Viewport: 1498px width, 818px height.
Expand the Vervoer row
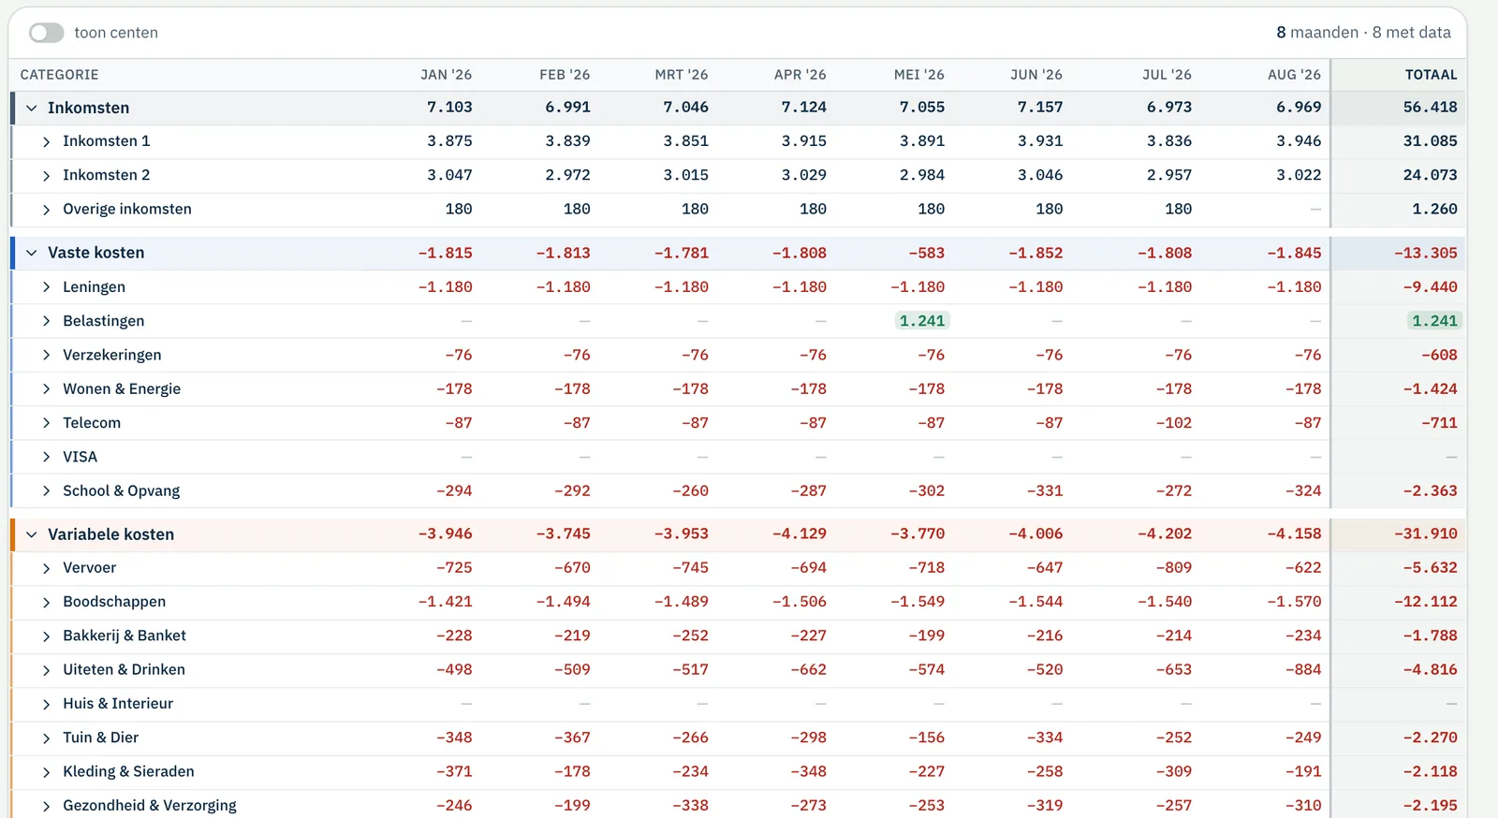coord(47,568)
